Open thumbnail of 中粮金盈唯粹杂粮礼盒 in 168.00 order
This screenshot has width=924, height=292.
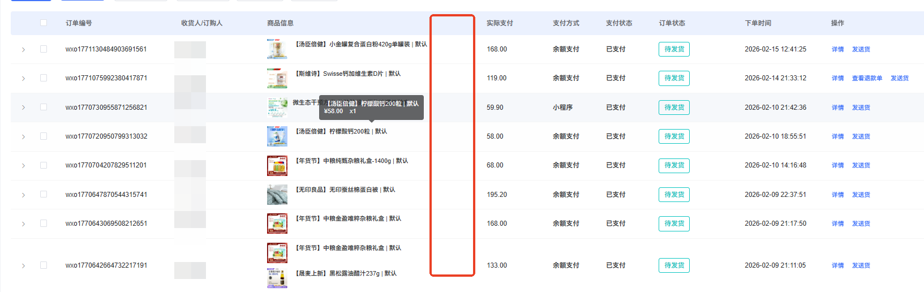pos(277,224)
